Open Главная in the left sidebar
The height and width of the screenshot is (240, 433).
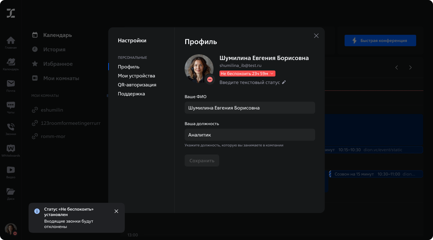click(x=11, y=42)
